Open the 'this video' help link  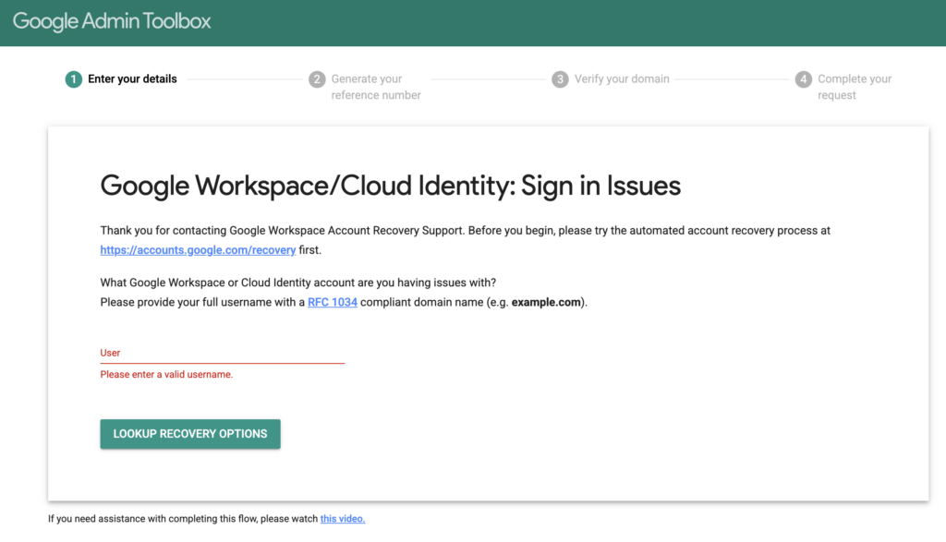(343, 519)
